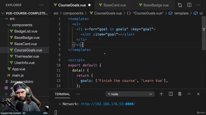The height and width of the screenshot is (115, 206).
Task: Open terminal panel ellipsis menu
Action: (x=78, y=94)
